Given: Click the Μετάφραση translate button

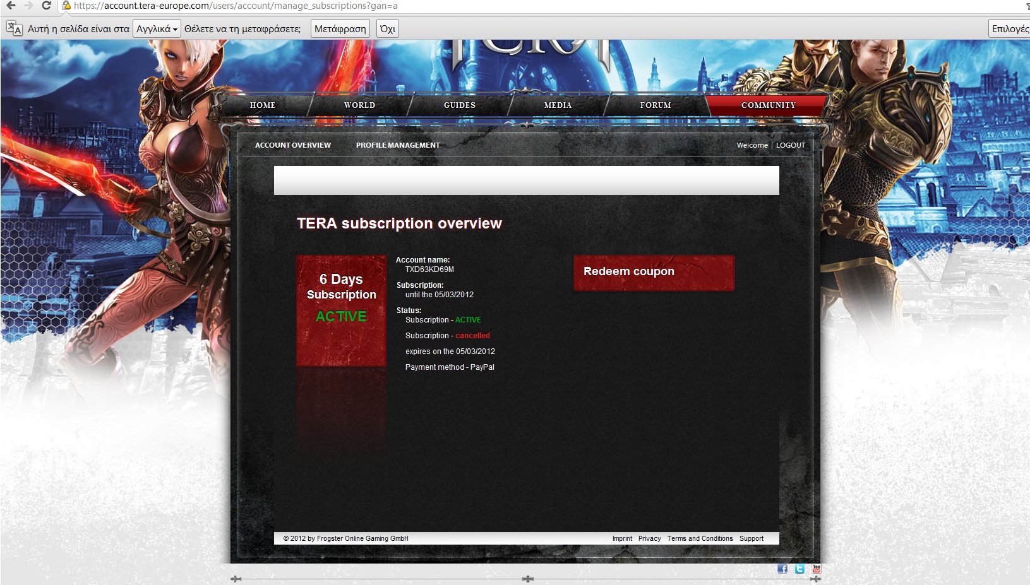Looking at the screenshot, I should [340, 28].
